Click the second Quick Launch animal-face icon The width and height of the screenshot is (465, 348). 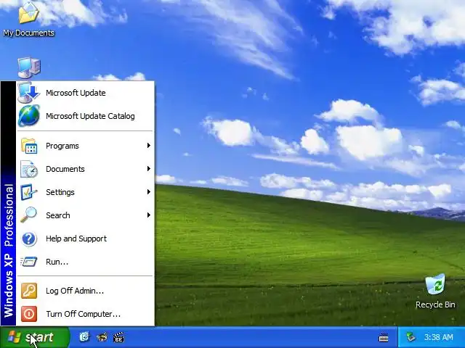102,337
